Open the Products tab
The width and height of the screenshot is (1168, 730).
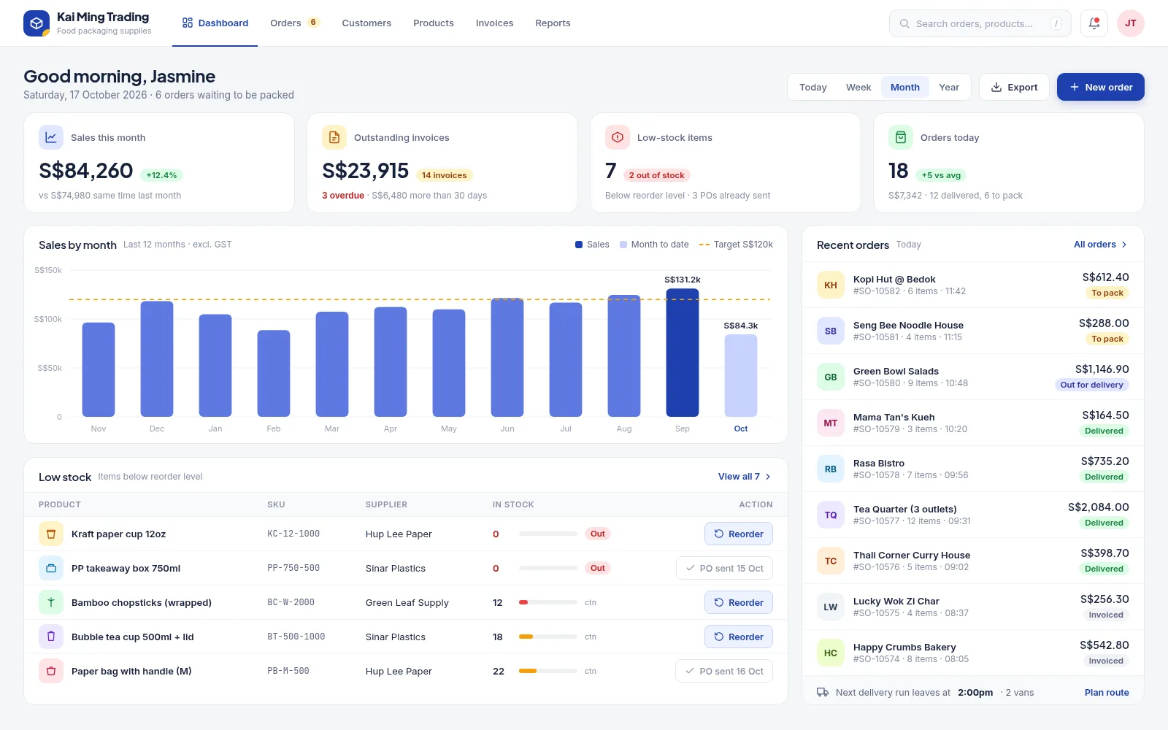434,23
